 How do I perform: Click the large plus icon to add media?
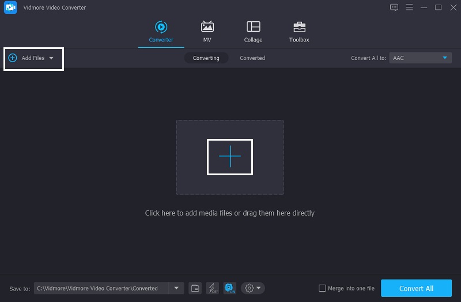point(230,157)
